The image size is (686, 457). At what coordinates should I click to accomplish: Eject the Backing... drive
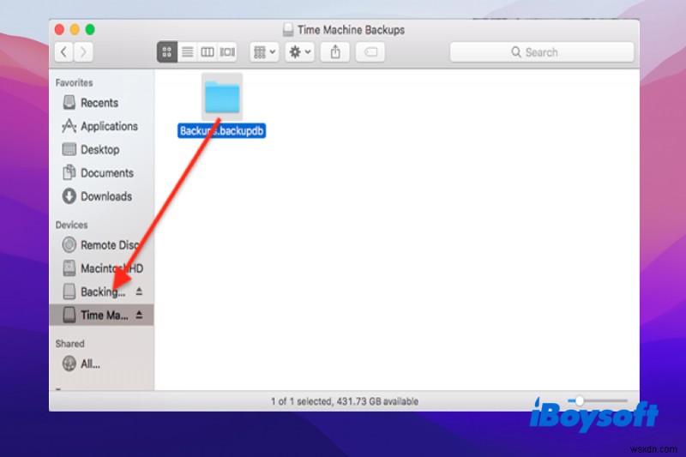(139, 292)
